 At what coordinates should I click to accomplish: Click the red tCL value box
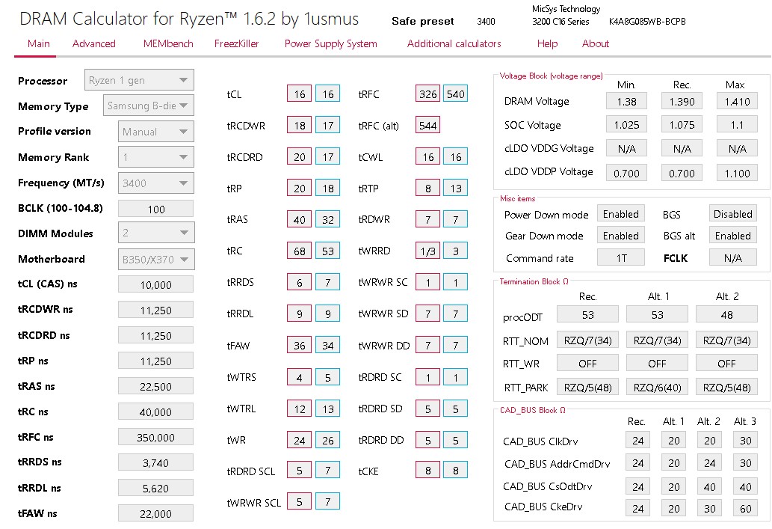[x=300, y=94]
